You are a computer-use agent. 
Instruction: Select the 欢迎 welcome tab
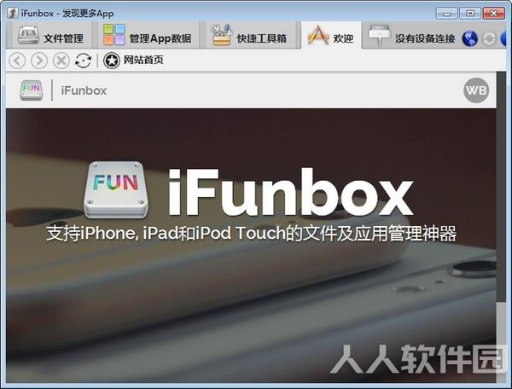click(331, 37)
